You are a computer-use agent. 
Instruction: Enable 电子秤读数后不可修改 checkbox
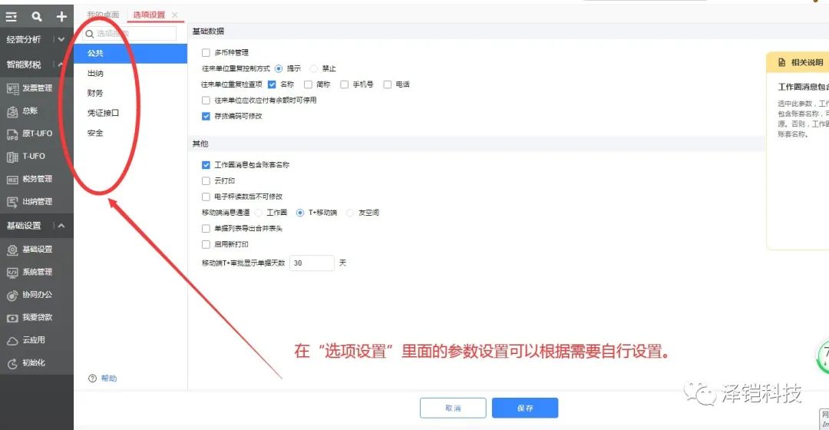(x=206, y=197)
